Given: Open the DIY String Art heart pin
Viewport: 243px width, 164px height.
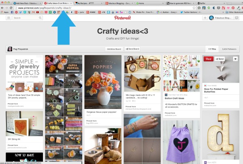Looking at the screenshot, I should (24, 124).
